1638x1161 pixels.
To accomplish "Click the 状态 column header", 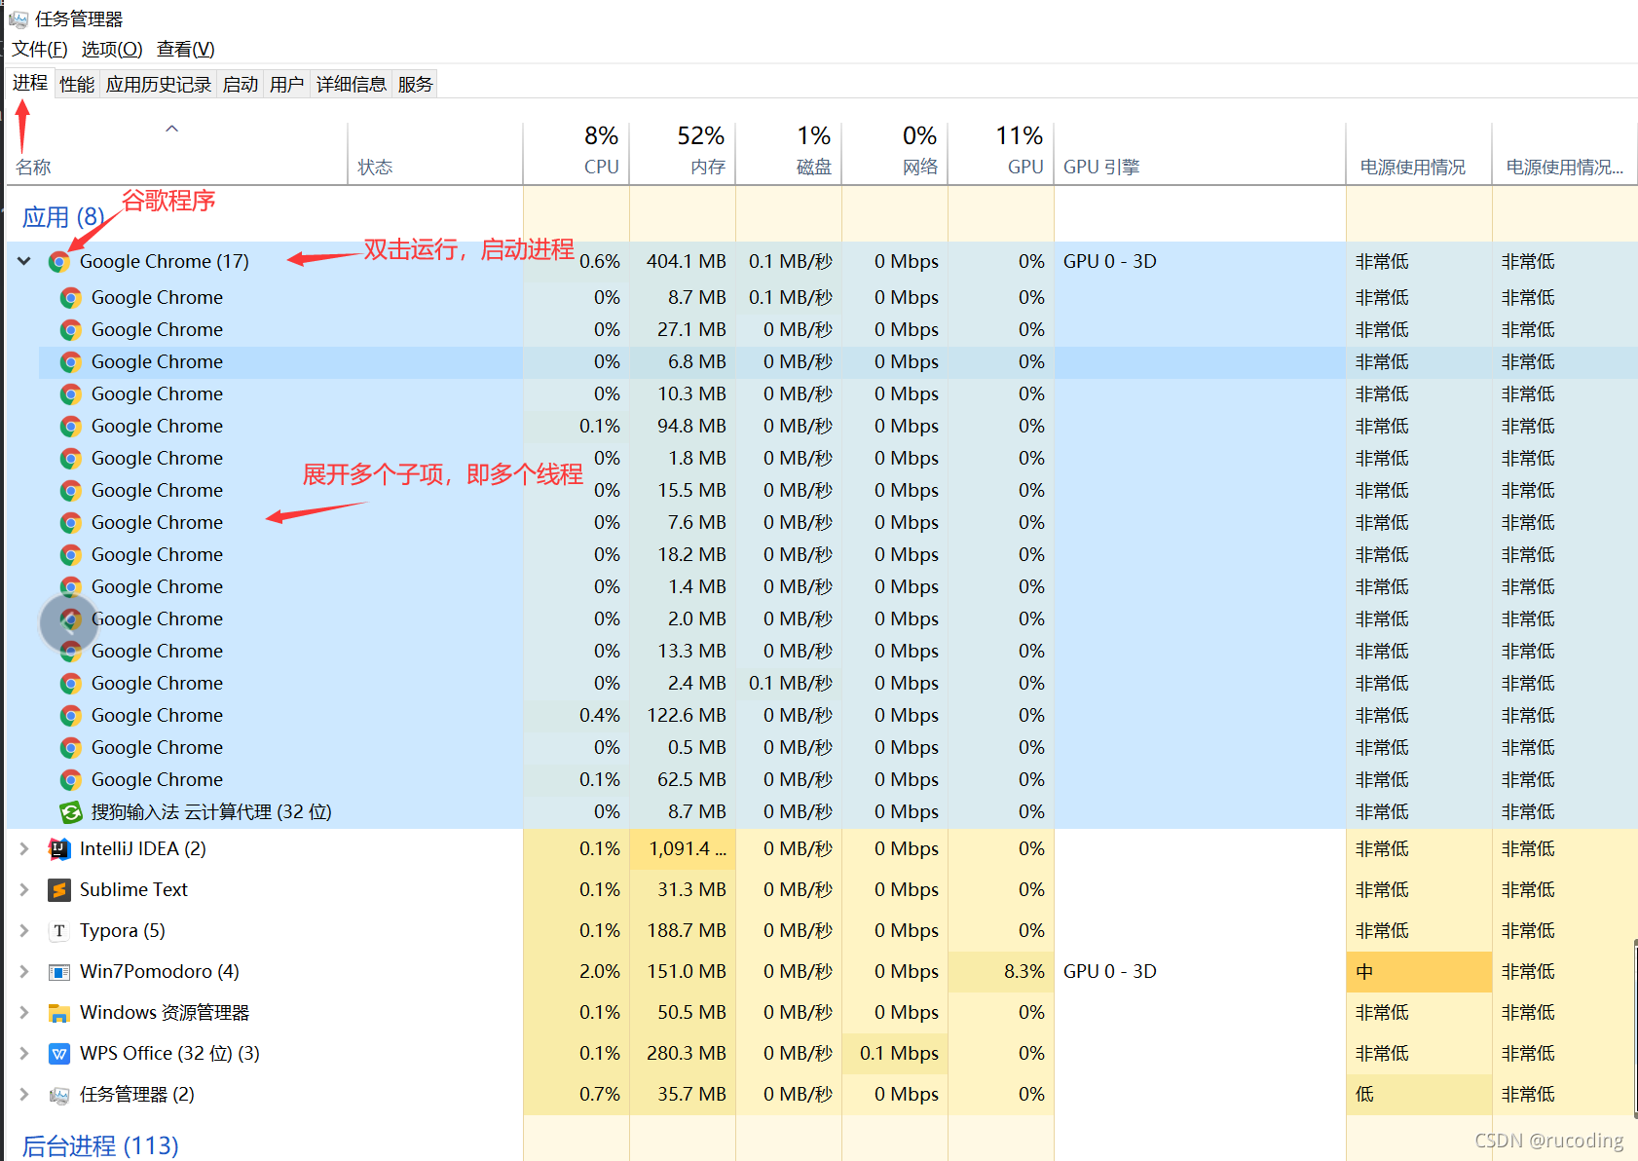I will click(435, 154).
